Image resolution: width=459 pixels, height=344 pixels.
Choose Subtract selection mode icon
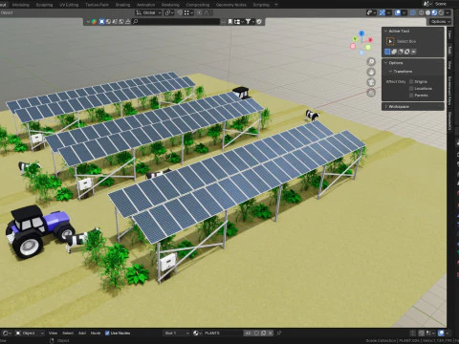pos(401,52)
